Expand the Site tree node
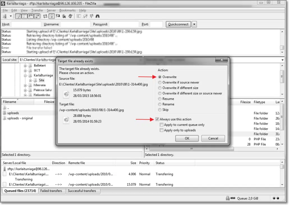This screenshot has width=289, height=205. [30, 80]
